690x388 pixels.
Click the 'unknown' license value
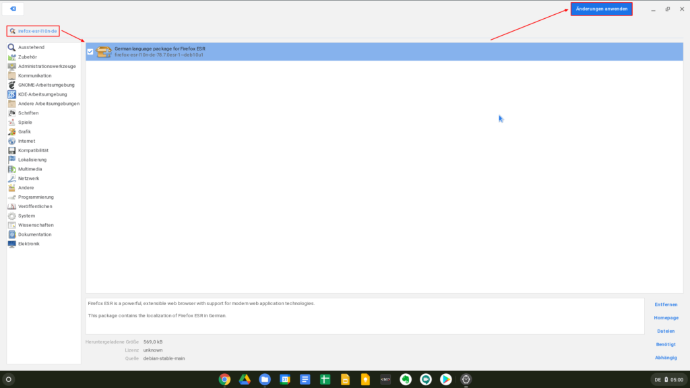153,350
